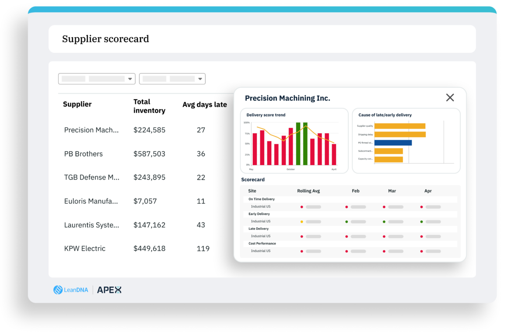Select the KPW Electric supplier
The image size is (525, 332).
pos(85,249)
